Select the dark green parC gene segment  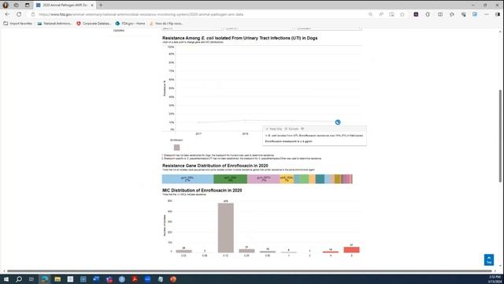point(231,179)
